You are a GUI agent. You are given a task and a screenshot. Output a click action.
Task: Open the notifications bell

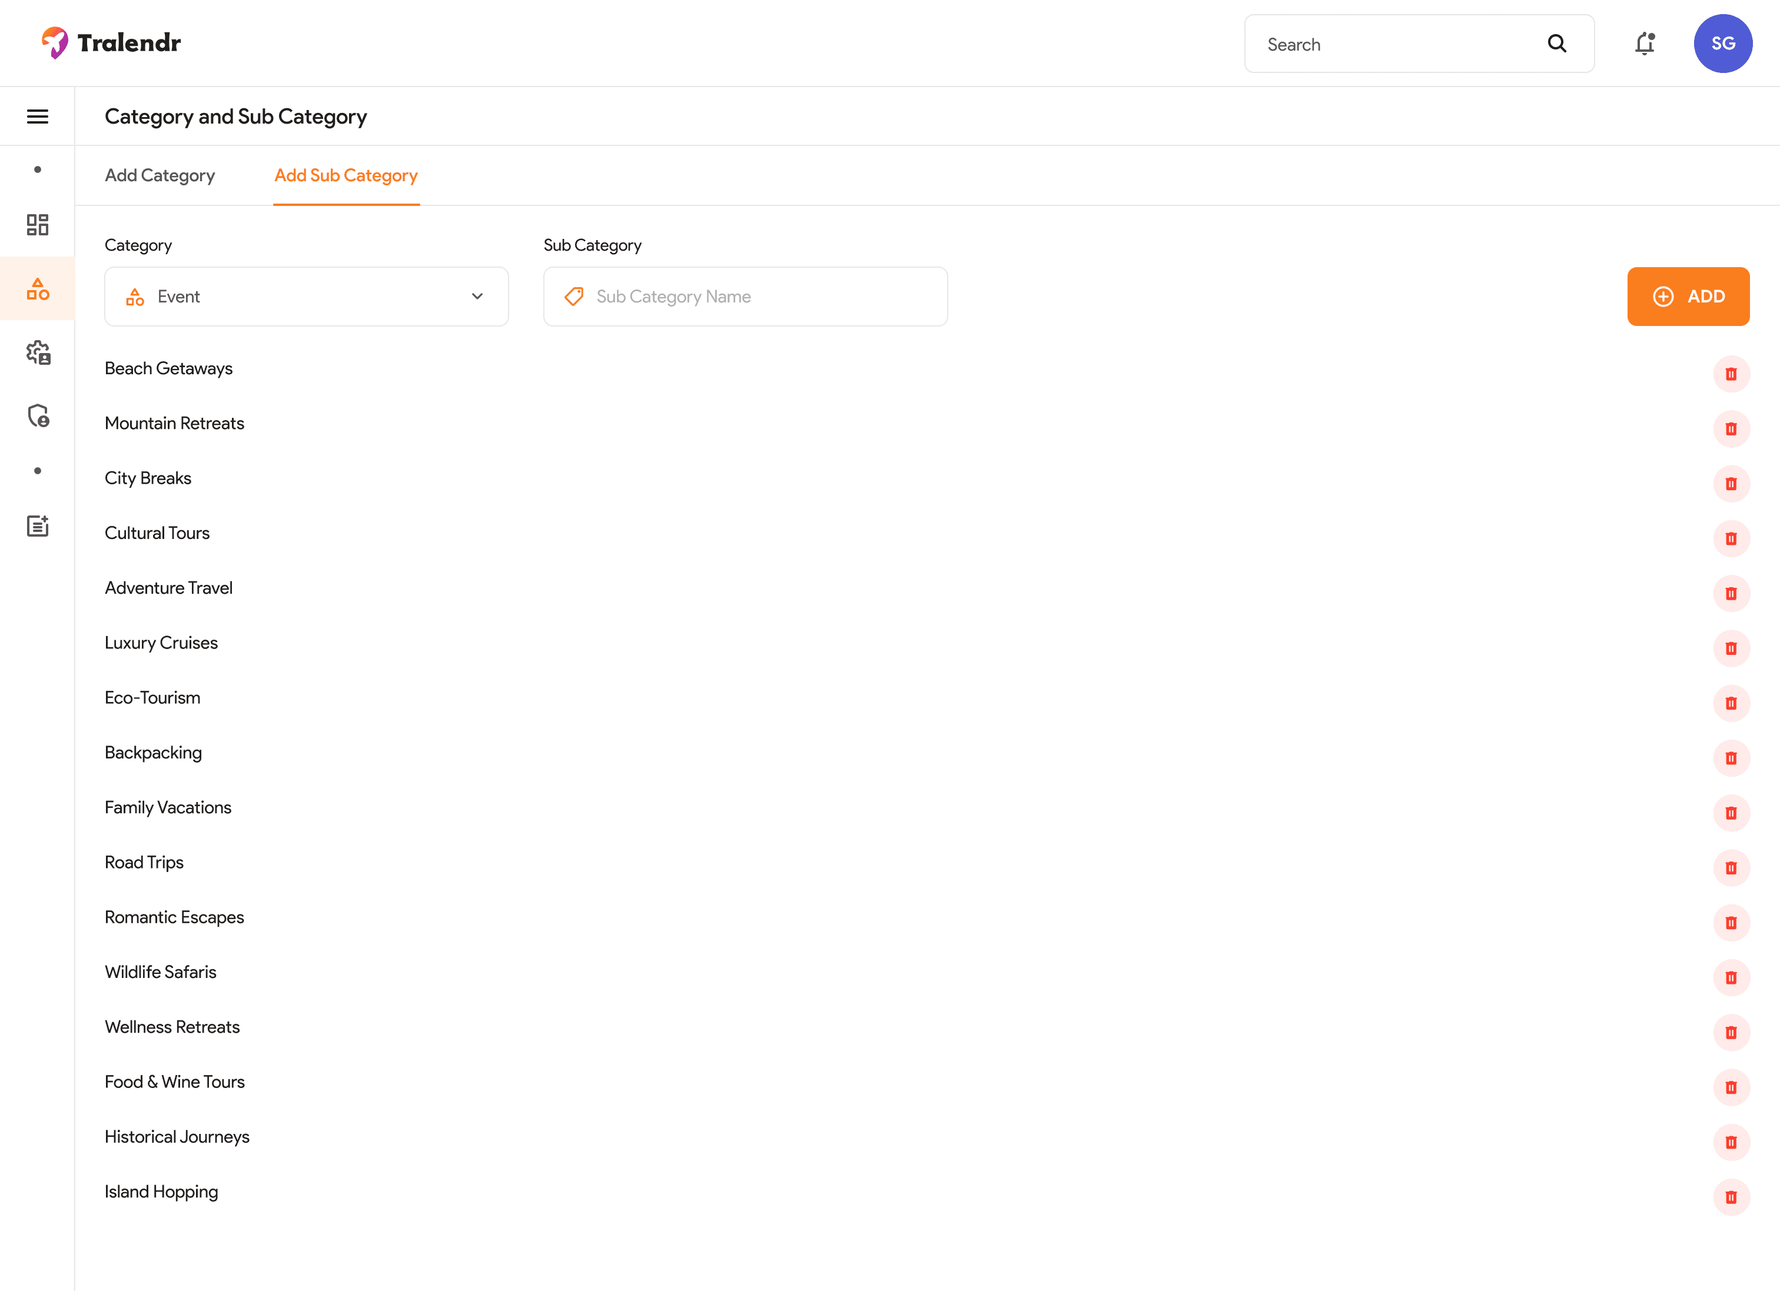[x=1645, y=44]
